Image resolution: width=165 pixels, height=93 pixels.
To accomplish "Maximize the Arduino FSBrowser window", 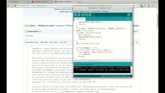I will point(127,8).
